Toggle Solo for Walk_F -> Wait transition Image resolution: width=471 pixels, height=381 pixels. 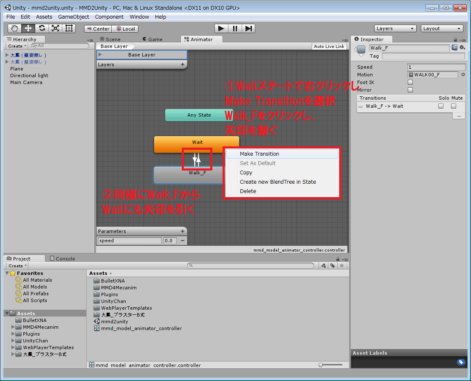pos(441,106)
